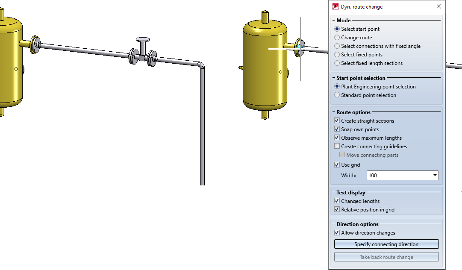Select the valve on the left pipeline
The width and height of the screenshot is (462, 270).
[143, 53]
